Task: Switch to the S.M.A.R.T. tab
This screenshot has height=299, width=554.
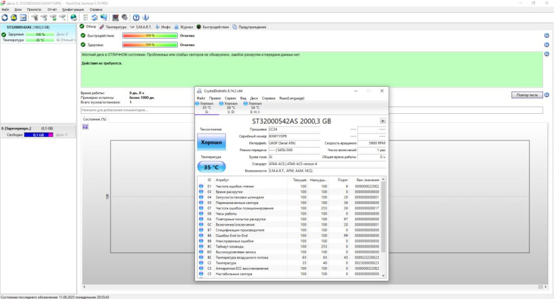Action: (141, 27)
